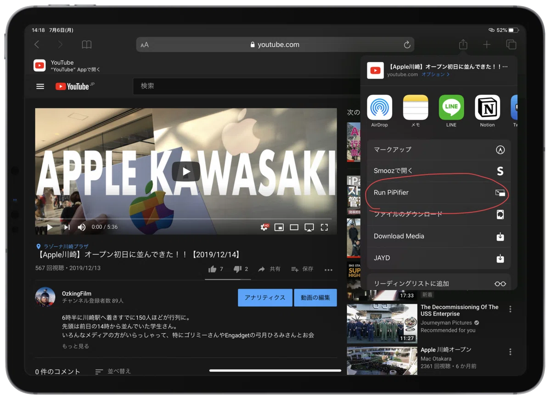551x400 pixels.
Task: Open Safari bookmarks book icon
Action: click(86, 45)
